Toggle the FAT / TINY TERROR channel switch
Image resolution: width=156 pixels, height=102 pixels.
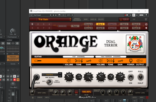click(49, 82)
